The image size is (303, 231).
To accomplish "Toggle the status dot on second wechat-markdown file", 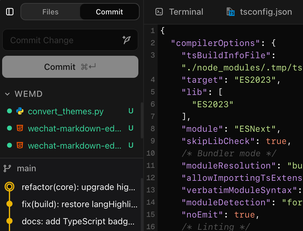I will pos(9,145).
